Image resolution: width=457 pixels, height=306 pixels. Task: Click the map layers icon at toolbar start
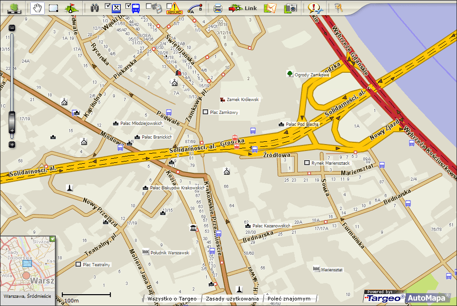click(x=15, y=8)
